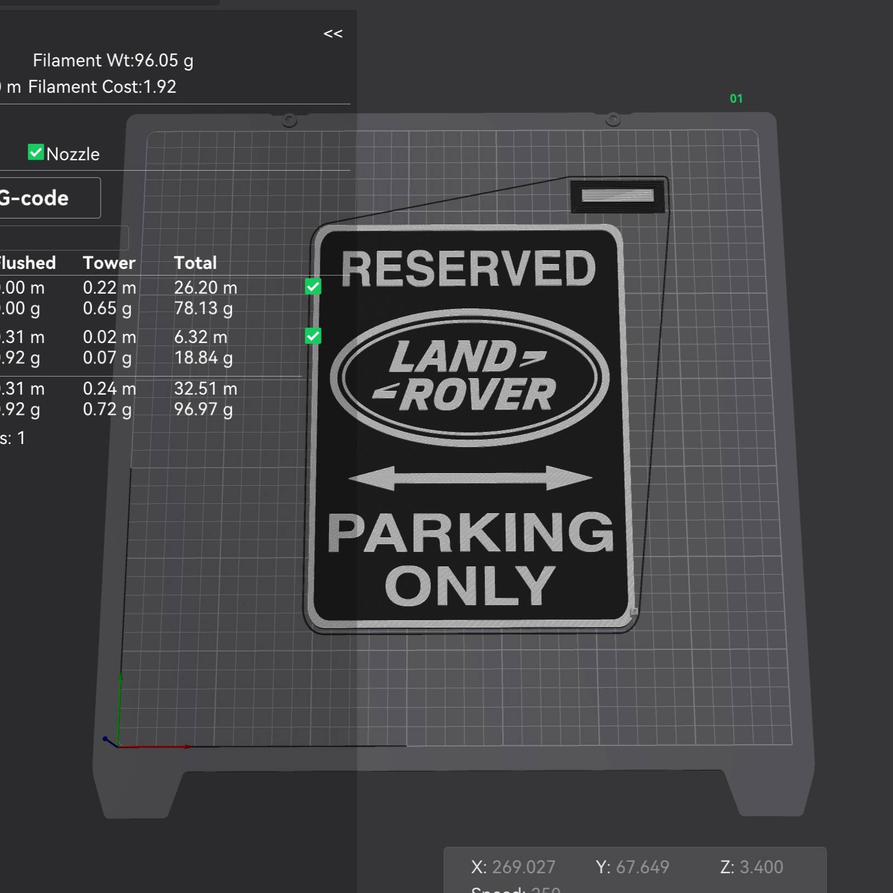The height and width of the screenshot is (893, 893).
Task: Select the 18.84 g total value
Action: tap(204, 358)
